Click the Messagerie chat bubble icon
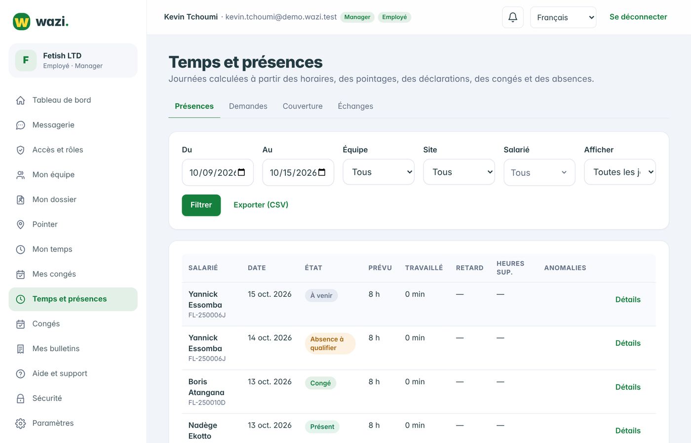 tap(20, 125)
